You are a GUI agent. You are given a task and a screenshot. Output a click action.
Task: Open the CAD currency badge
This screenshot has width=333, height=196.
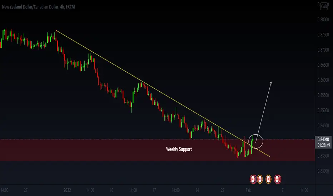tap(324, 6)
